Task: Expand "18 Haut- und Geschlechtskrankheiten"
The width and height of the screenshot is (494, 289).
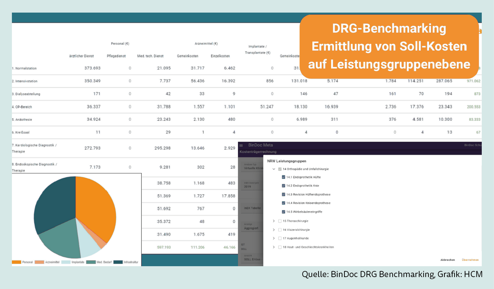Action: (273, 246)
